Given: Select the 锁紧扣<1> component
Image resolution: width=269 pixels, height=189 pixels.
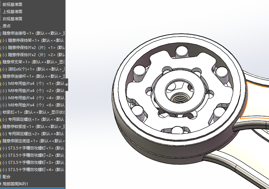Looking at the screenshot, I should click(34, 113).
